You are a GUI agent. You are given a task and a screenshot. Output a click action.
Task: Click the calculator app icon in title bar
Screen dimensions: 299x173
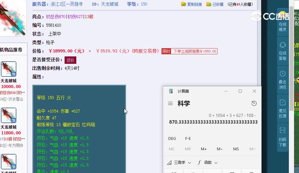click(x=171, y=91)
